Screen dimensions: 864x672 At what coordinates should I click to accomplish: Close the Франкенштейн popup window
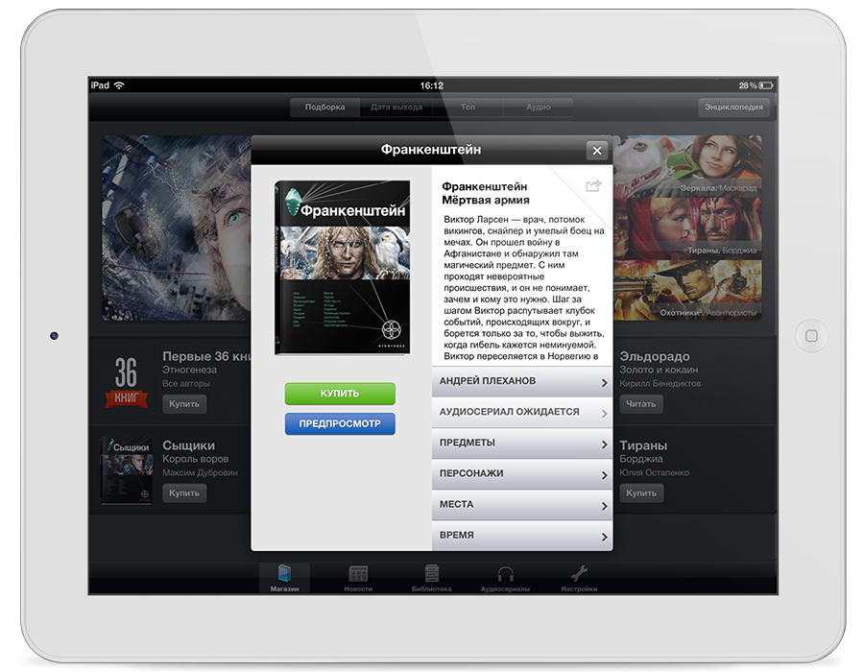pyautogui.click(x=597, y=151)
